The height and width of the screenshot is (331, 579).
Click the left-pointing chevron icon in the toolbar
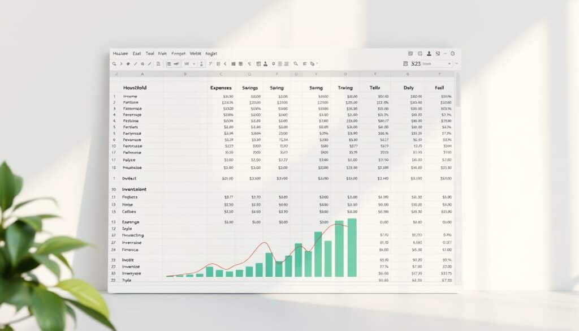coord(225,63)
